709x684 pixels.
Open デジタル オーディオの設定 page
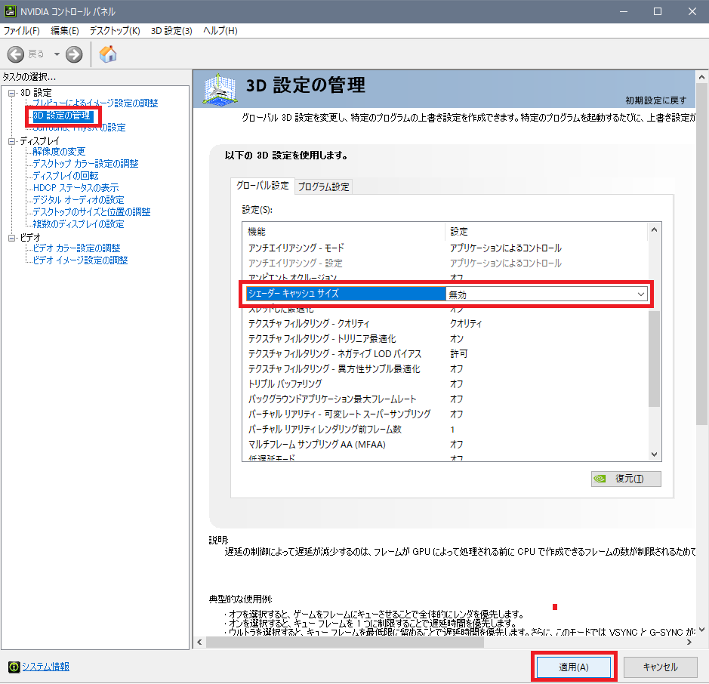pos(79,200)
